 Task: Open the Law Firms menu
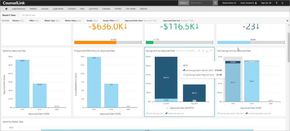[x=93, y=9]
